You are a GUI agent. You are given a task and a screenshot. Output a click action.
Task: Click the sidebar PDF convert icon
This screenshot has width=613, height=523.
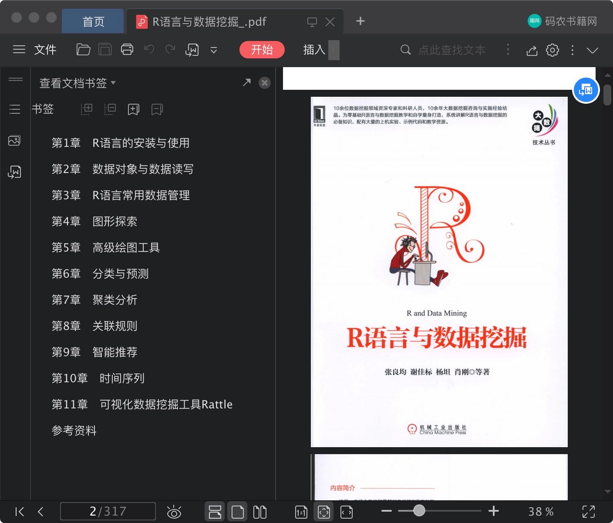pos(14,172)
